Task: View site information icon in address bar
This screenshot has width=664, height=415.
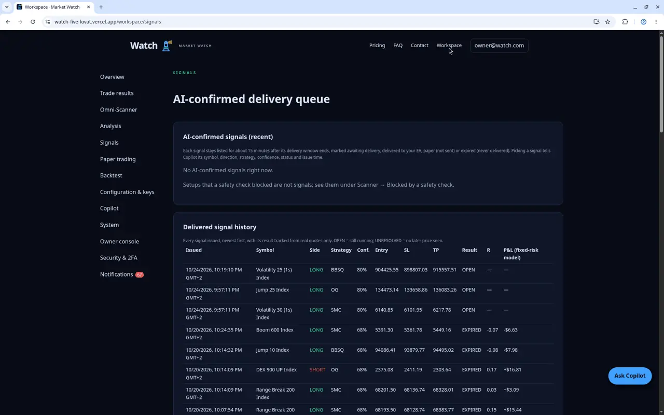Action: pyautogui.click(x=48, y=22)
